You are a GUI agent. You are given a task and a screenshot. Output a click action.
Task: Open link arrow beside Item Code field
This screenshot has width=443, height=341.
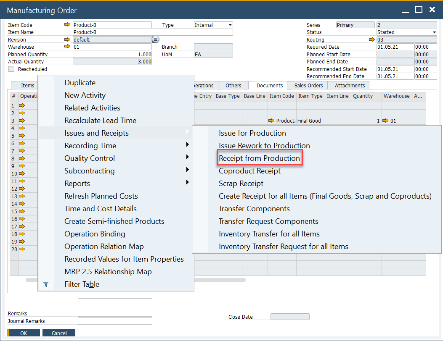tap(67, 24)
